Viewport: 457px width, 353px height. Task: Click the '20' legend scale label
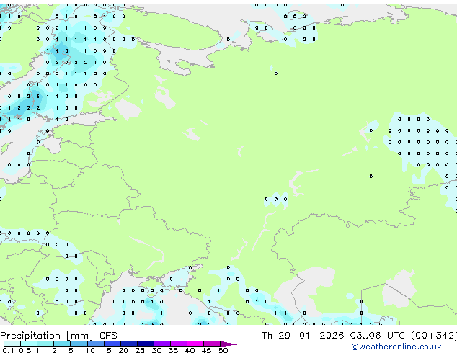coord(123,350)
